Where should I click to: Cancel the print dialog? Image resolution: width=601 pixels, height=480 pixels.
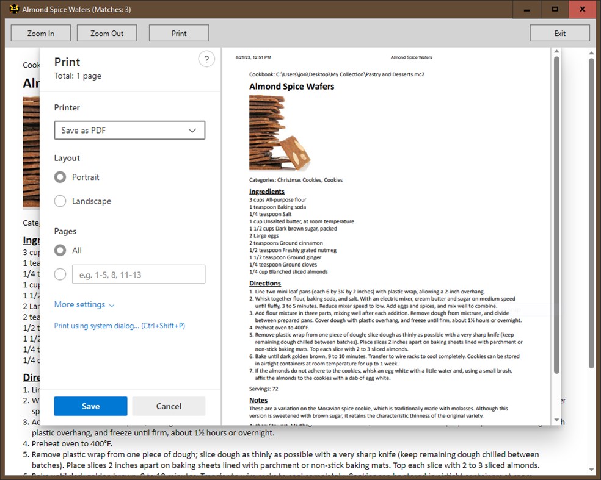(x=169, y=406)
